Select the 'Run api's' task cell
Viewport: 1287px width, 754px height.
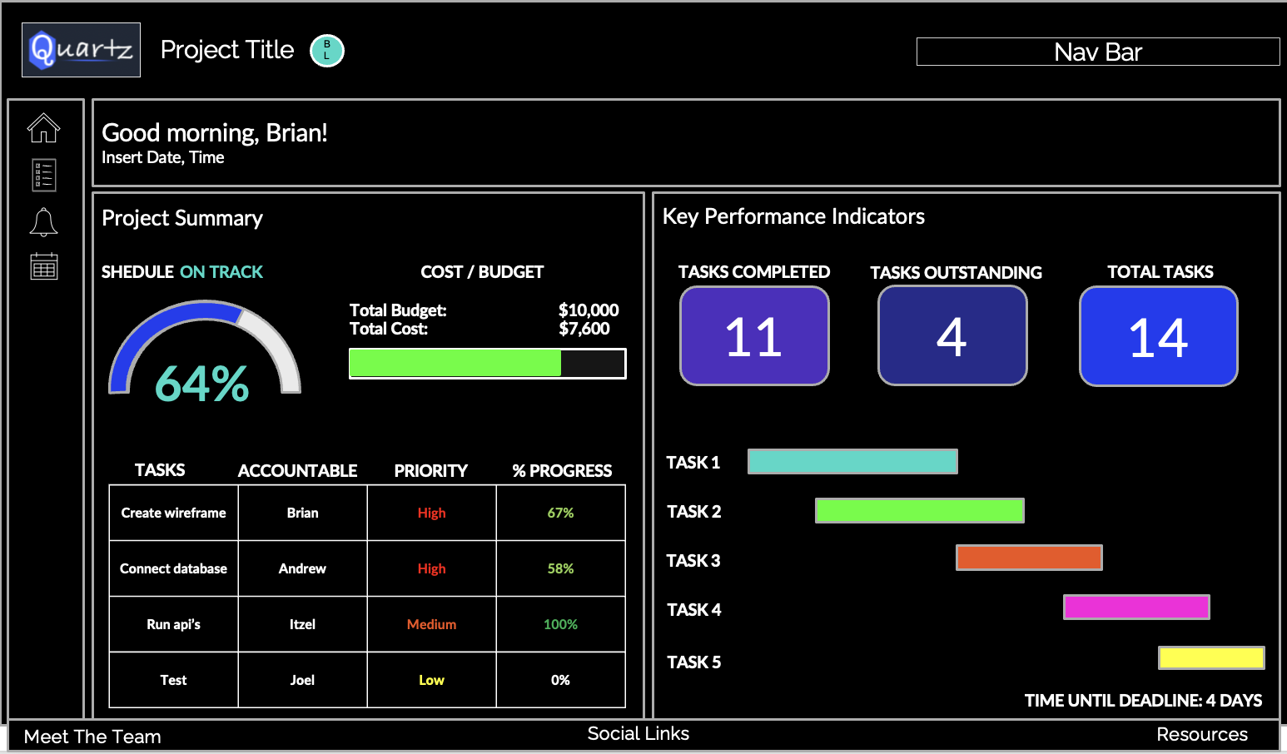(174, 624)
